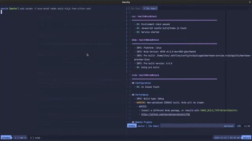Click the Using pre build line
Screen dimensions: 252x141
click(146, 67)
